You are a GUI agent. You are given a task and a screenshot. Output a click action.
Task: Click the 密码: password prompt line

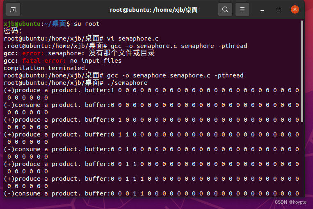tap(13, 31)
